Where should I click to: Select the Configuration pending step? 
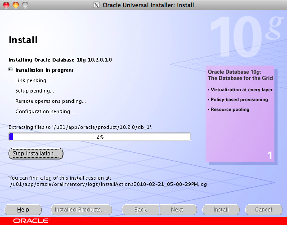click(x=45, y=111)
